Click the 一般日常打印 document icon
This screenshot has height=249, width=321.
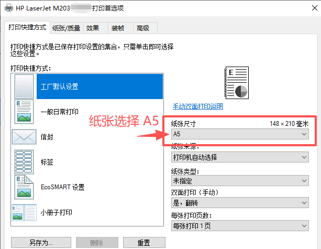pyautogui.click(x=24, y=112)
